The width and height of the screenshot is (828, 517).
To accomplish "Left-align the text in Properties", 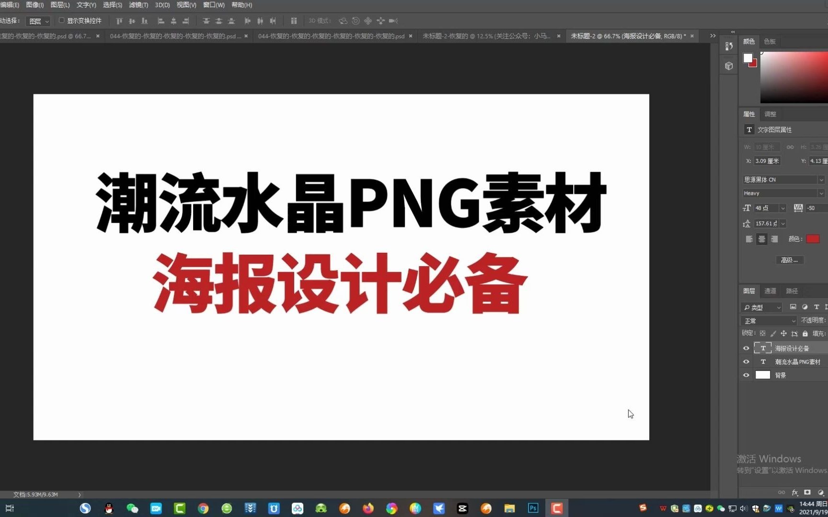I will (749, 239).
